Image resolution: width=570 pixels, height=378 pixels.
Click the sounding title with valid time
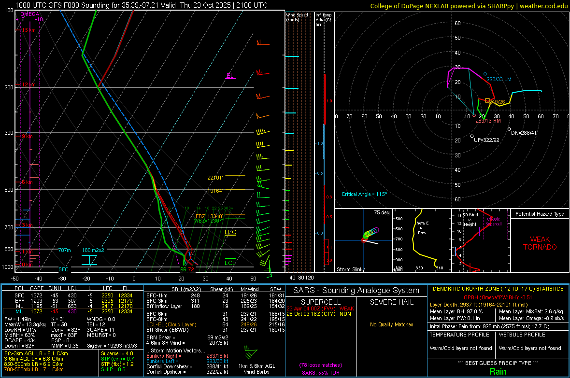[141, 5]
